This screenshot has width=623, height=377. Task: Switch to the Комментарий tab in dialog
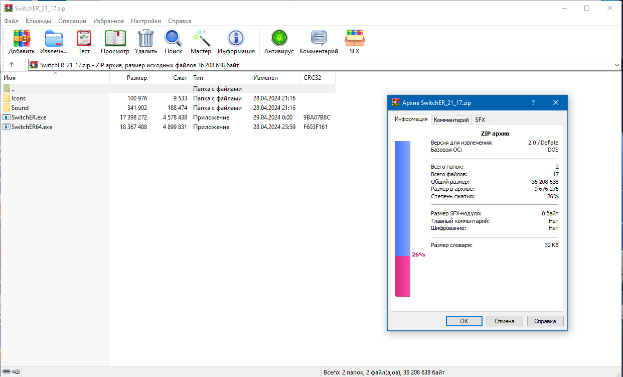point(451,120)
